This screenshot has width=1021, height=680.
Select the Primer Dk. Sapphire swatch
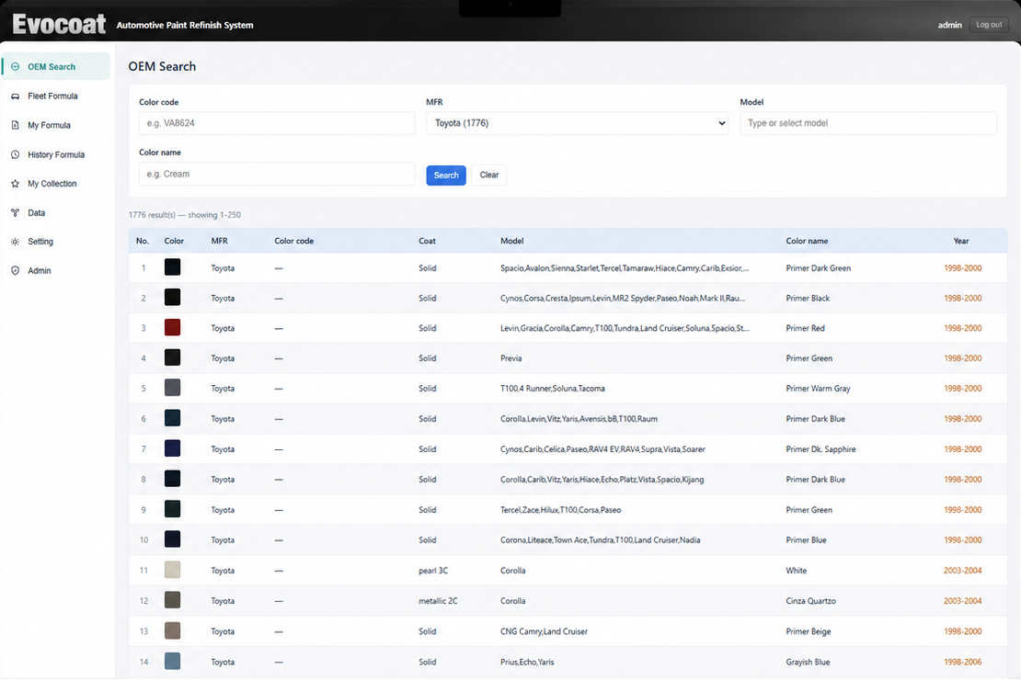[173, 448]
